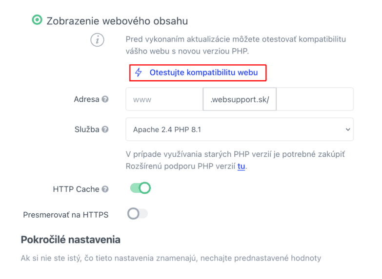Viewport: 382px width, 279px height.
Task: Enable the Presmerovať na HTTPS toggle
Action: (138, 214)
